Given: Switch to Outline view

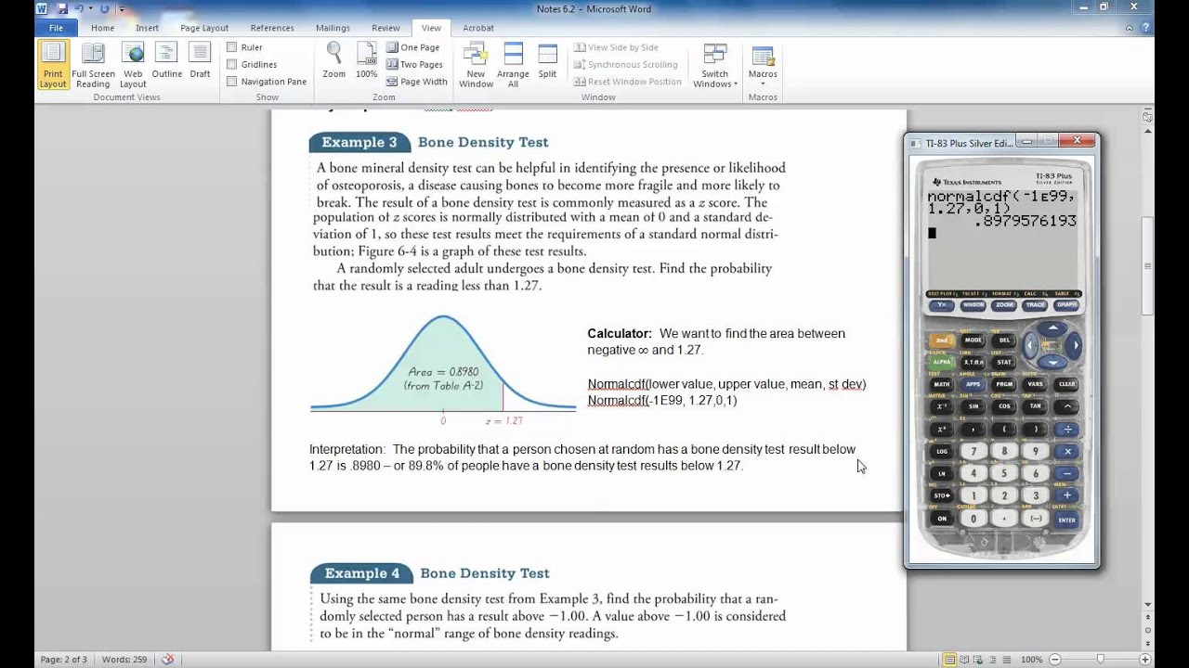Looking at the screenshot, I should coord(167,61).
